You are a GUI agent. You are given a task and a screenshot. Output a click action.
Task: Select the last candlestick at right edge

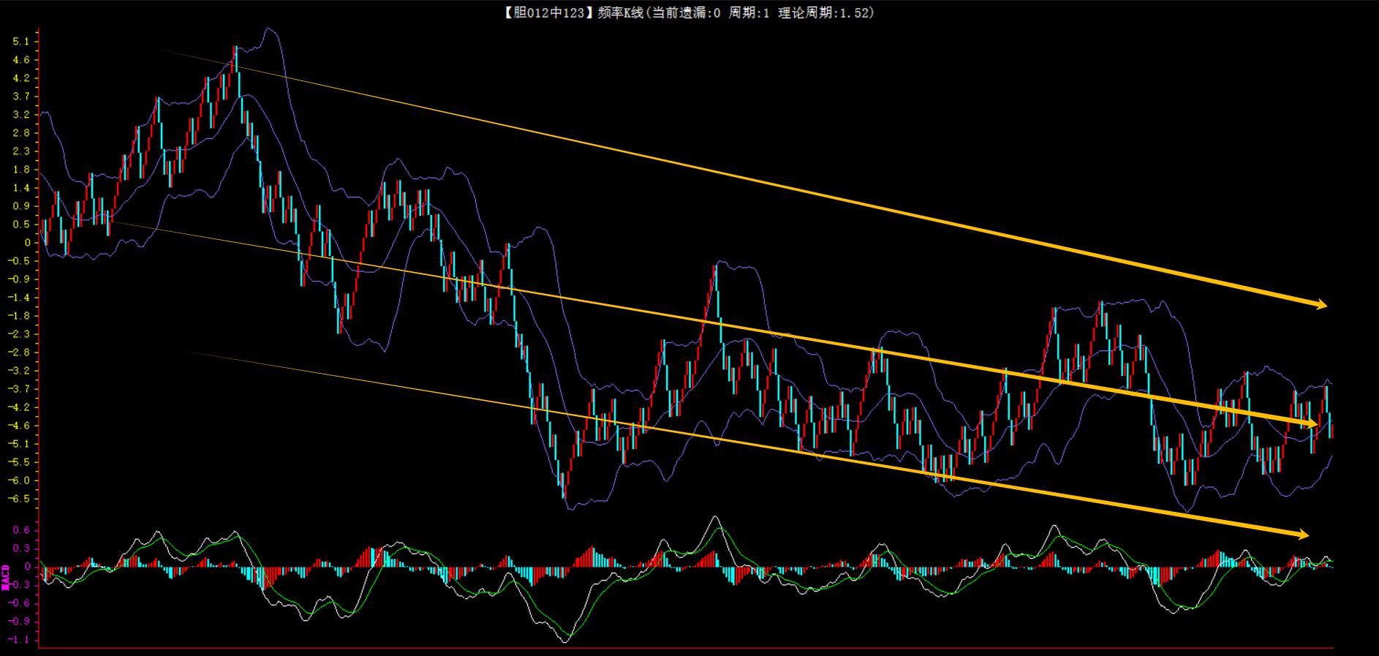pyautogui.click(x=1332, y=430)
